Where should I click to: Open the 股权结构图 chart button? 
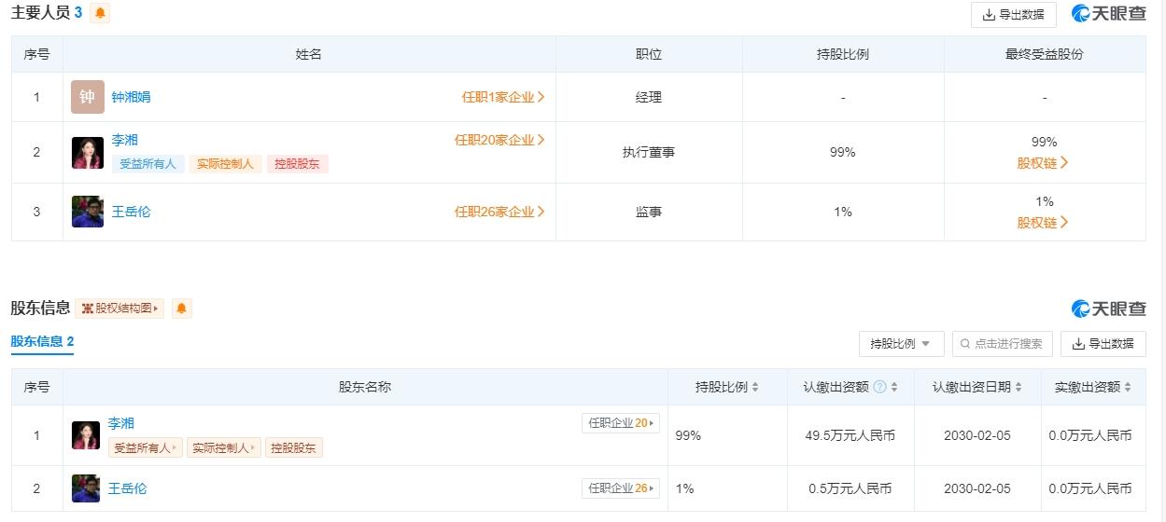119,309
